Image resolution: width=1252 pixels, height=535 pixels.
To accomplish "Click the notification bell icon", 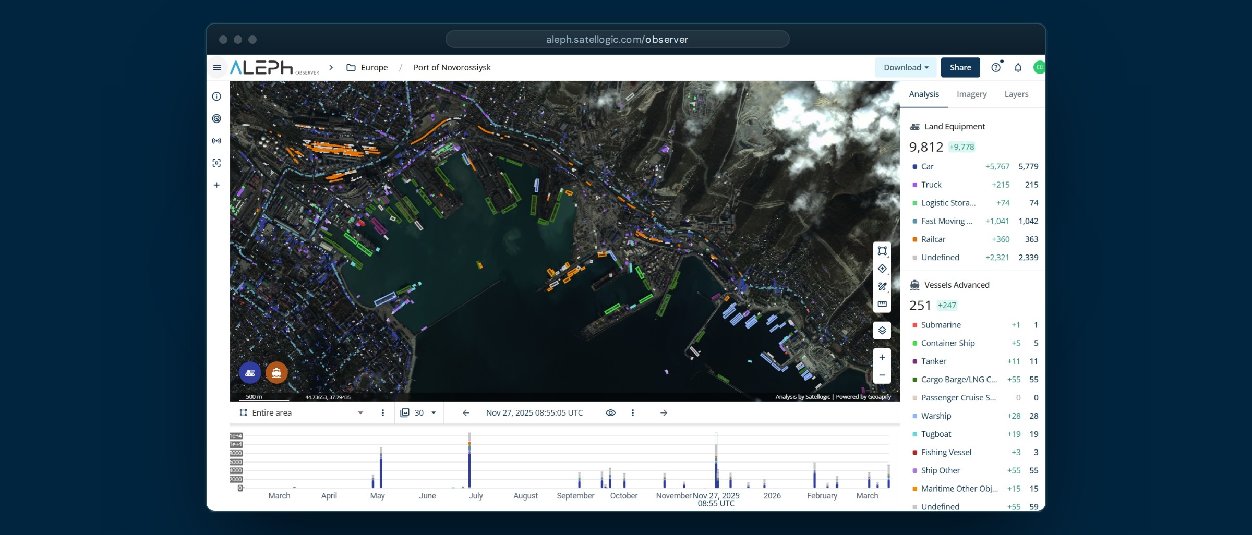I will [x=1018, y=67].
